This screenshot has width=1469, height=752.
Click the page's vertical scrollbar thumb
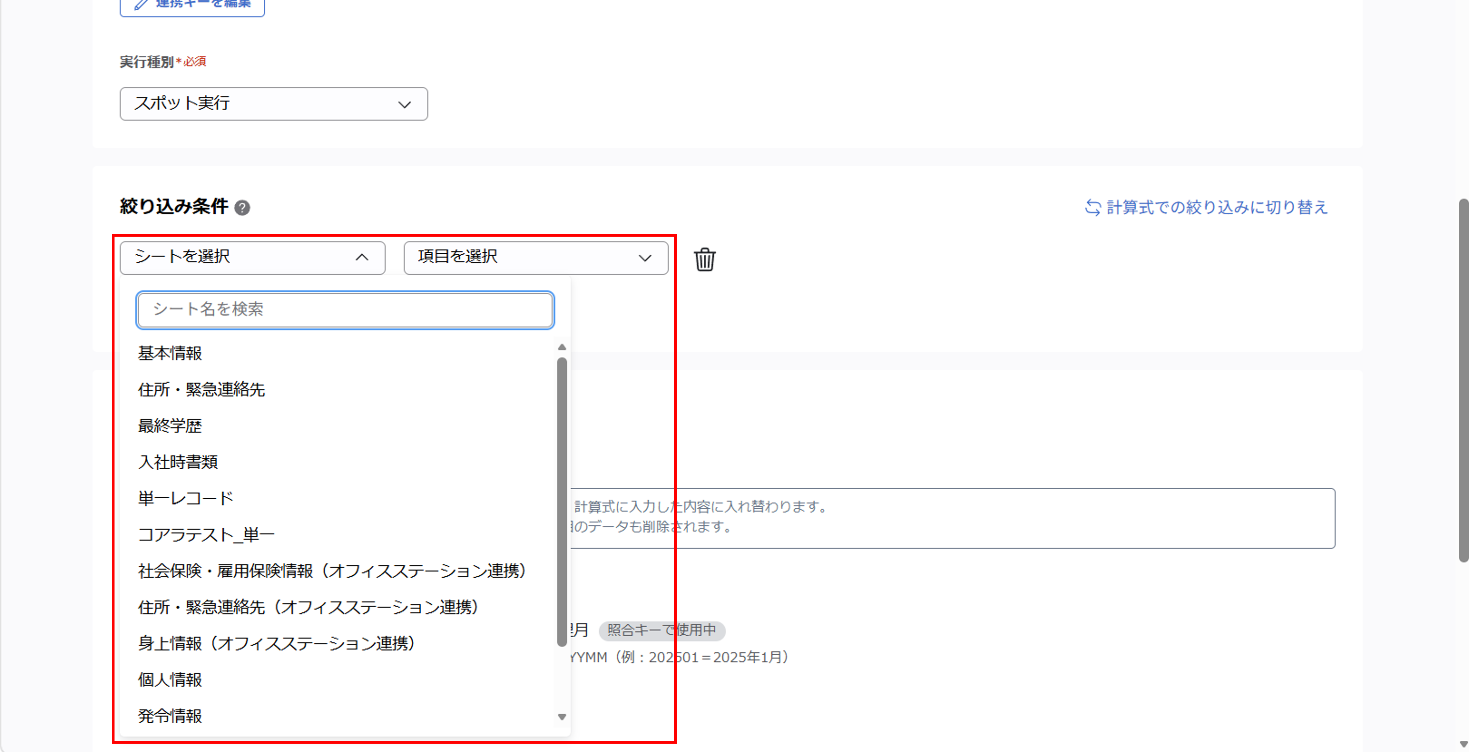(x=1463, y=380)
